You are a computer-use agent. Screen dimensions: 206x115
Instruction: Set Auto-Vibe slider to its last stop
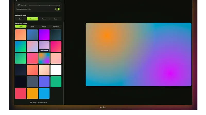[x=59, y=5]
